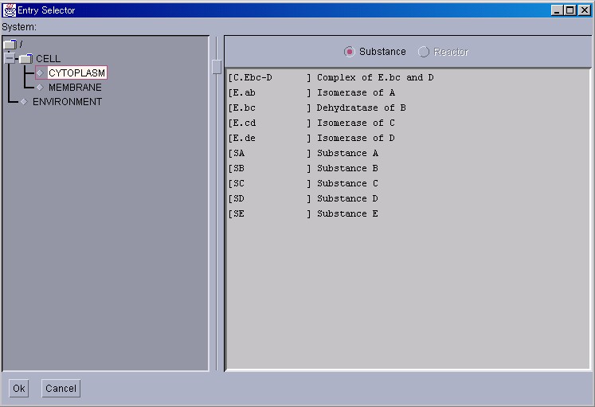Collapse the CELL tree node
This screenshot has height=407, width=595.
(x=10, y=59)
